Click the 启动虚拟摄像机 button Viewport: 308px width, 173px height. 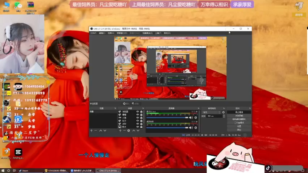coord(239,119)
